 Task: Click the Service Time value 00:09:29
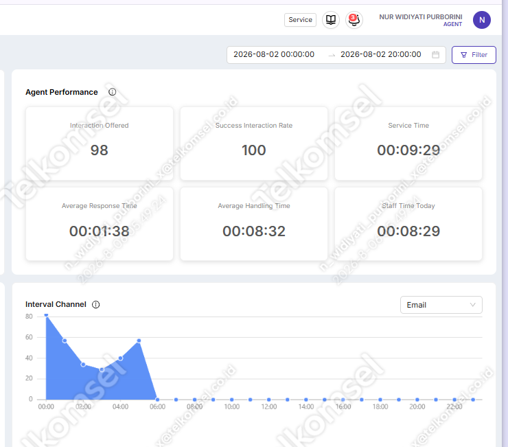(408, 150)
